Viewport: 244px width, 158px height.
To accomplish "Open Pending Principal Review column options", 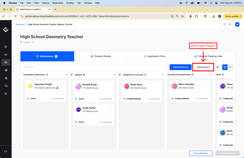I will pyautogui.click(x=211, y=75).
